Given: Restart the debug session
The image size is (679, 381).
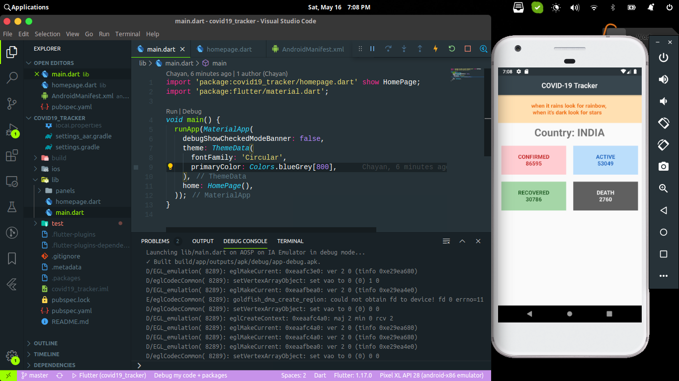Looking at the screenshot, I should [452, 49].
